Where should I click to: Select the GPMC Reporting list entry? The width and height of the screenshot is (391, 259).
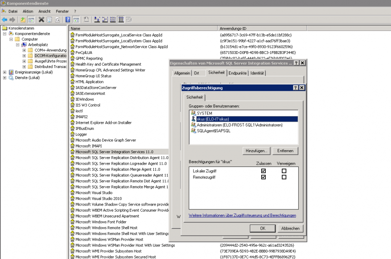[89, 58]
